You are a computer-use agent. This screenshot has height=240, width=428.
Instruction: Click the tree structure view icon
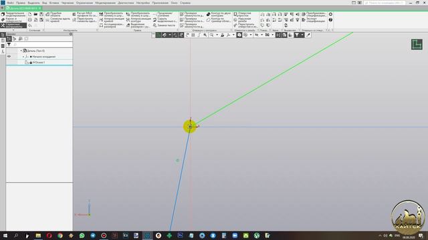[x=9, y=39]
